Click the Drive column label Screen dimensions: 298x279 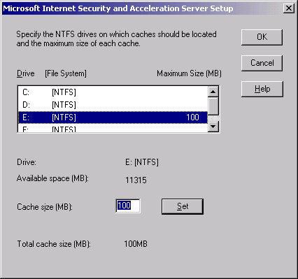26,73
